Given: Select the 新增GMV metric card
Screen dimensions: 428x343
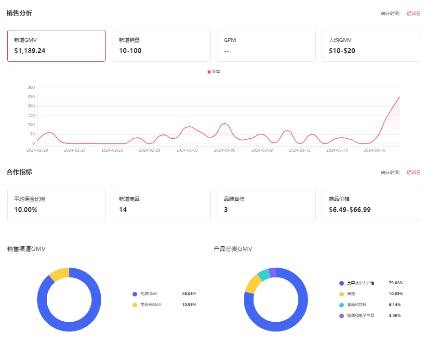Looking at the screenshot, I should tap(56, 46).
